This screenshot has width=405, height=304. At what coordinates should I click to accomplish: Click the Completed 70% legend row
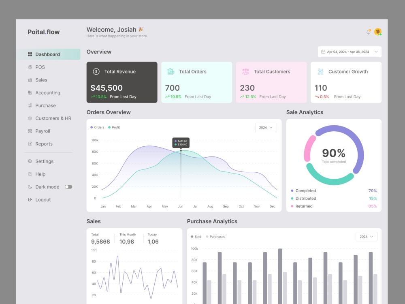click(x=334, y=191)
